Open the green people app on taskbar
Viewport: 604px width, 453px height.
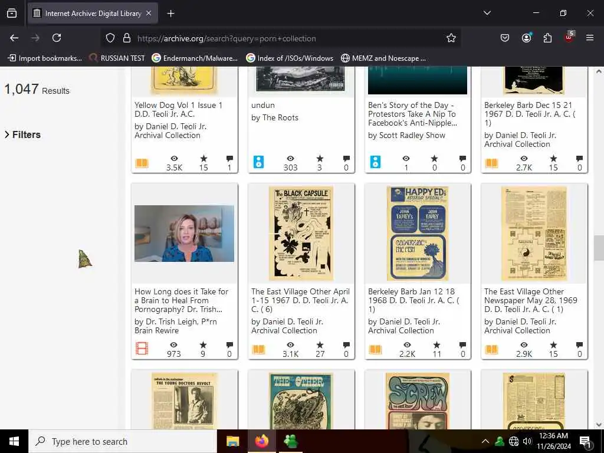click(290, 441)
